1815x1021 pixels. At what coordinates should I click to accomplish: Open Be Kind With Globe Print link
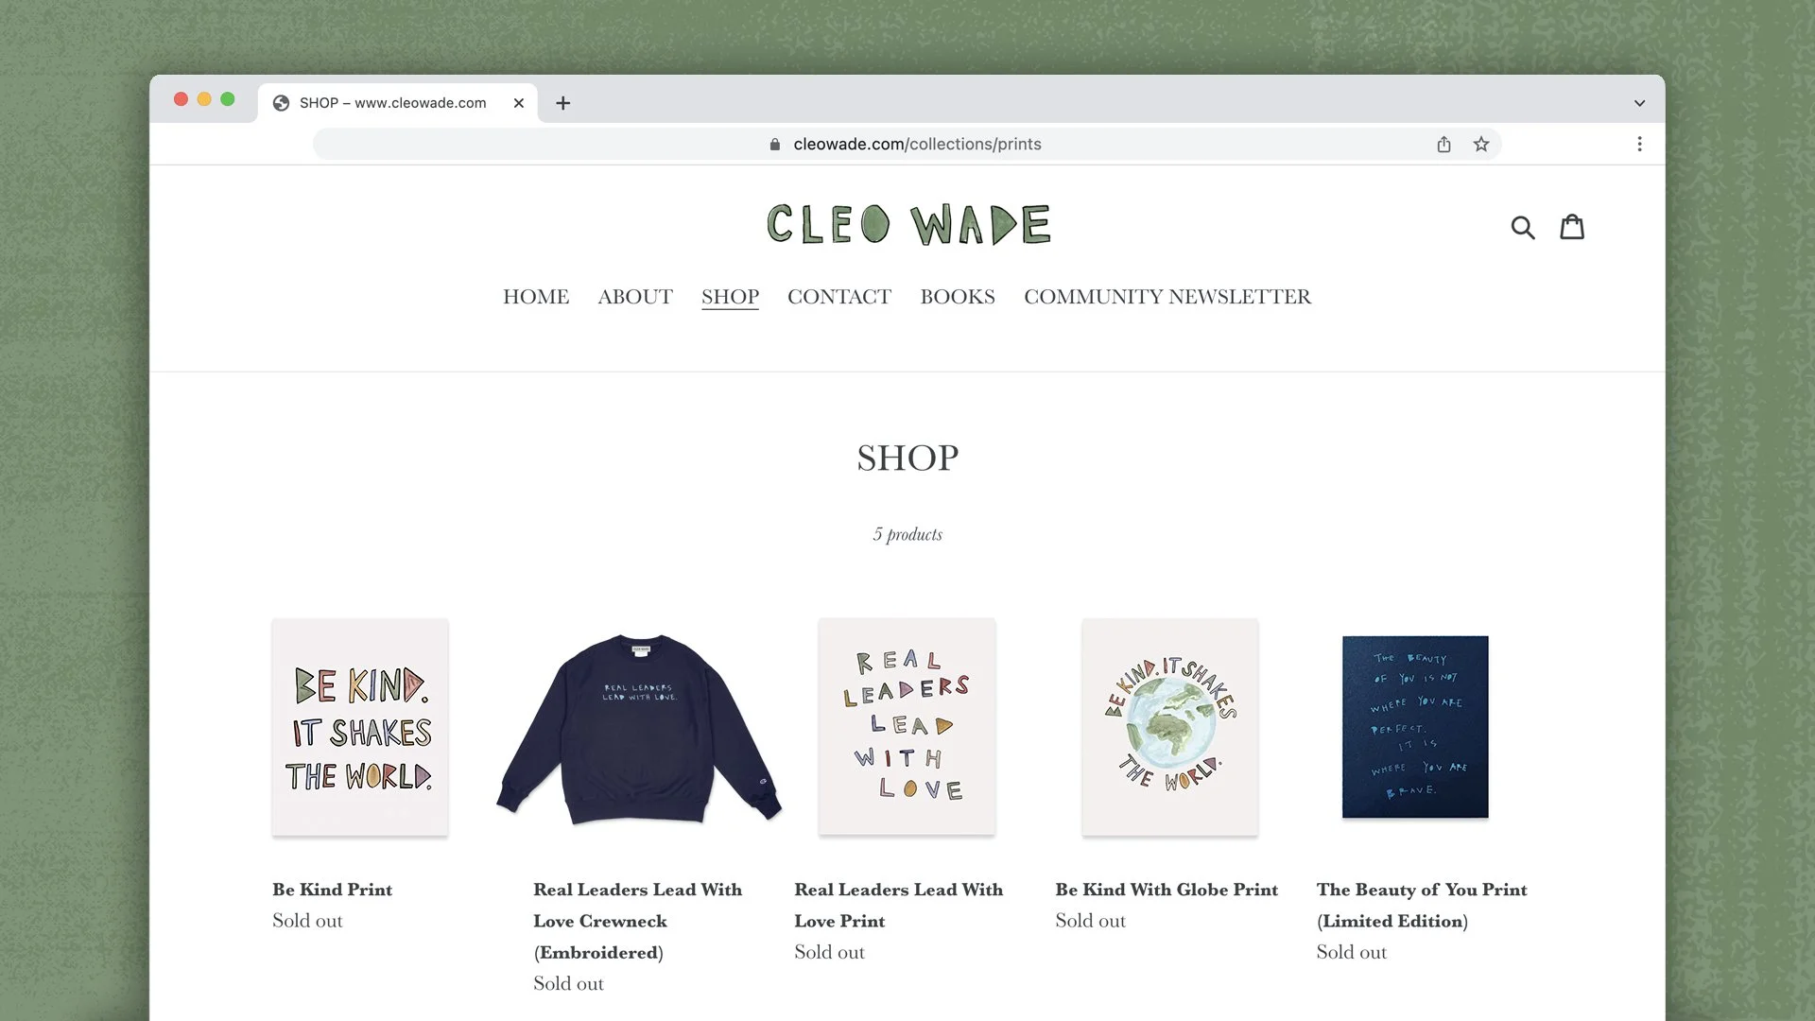[x=1167, y=890]
